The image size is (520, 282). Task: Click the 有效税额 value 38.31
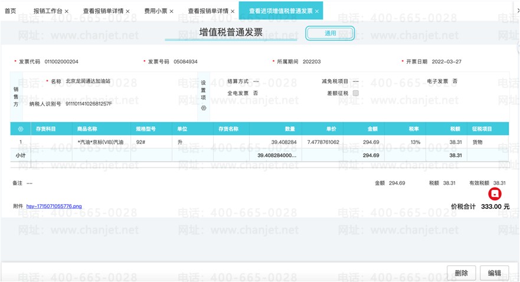(499, 183)
